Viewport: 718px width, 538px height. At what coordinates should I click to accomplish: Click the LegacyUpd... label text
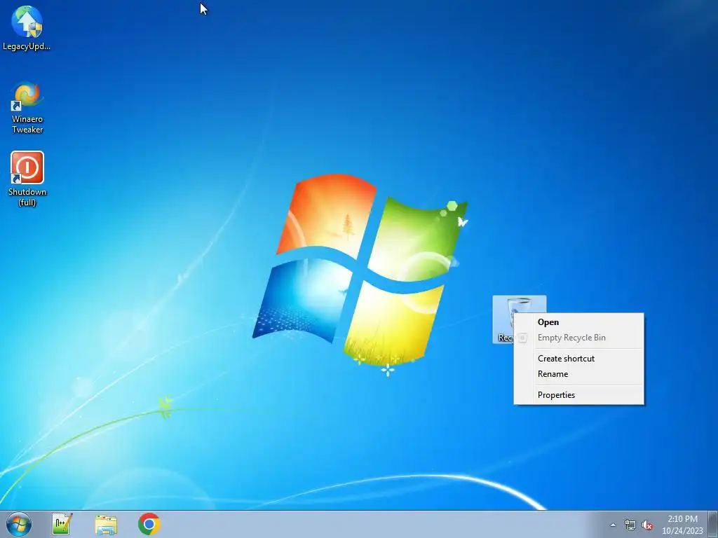27,46
